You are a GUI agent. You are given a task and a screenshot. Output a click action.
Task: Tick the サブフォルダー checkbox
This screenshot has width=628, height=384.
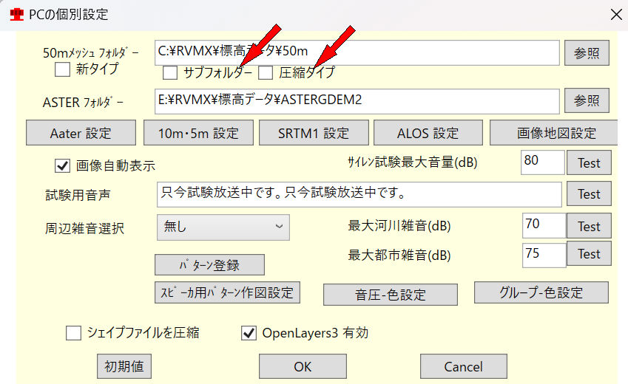[x=170, y=72]
